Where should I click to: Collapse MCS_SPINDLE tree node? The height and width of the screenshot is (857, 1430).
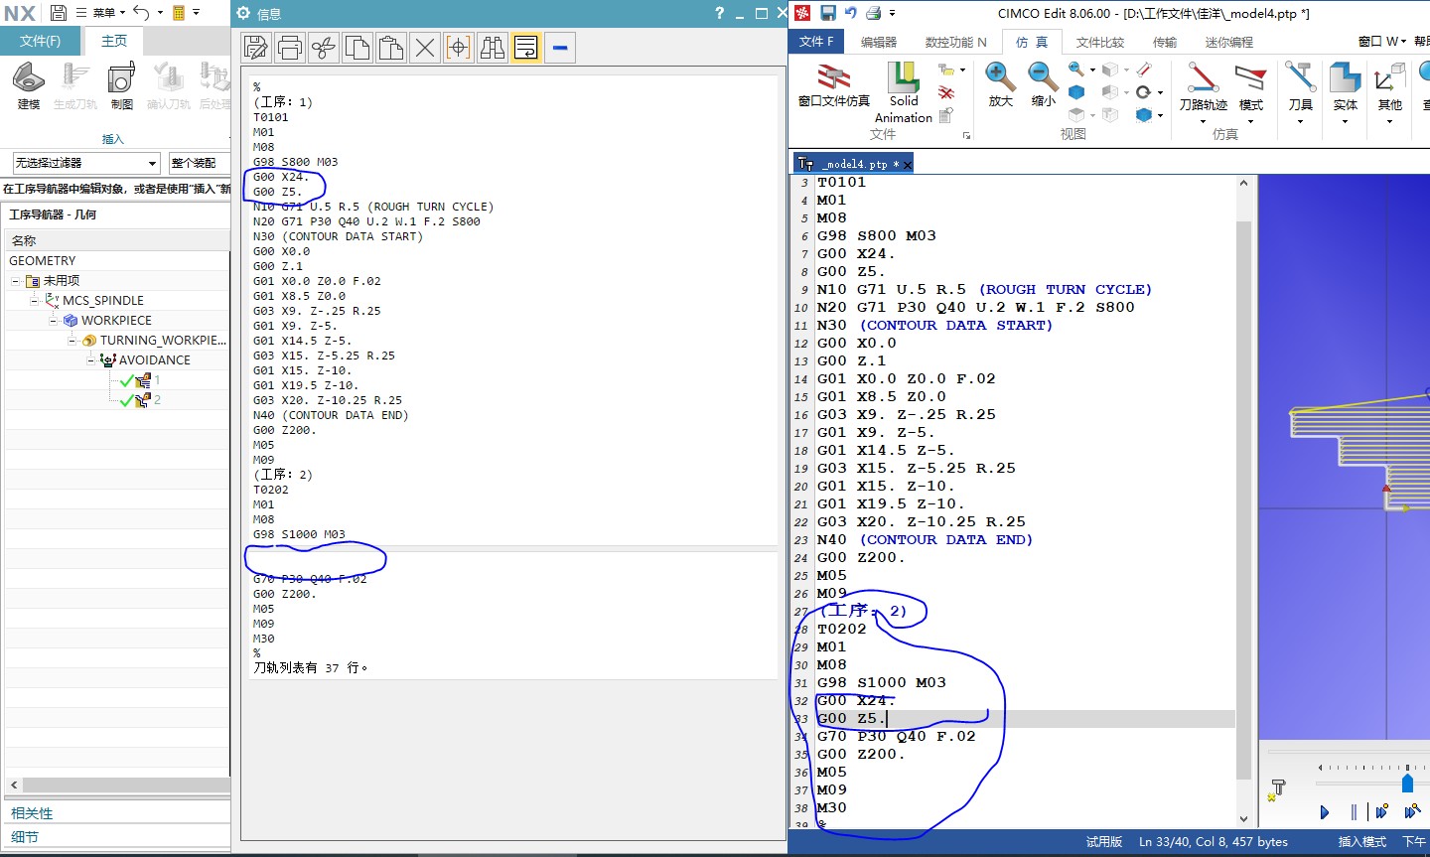(35, 300)
